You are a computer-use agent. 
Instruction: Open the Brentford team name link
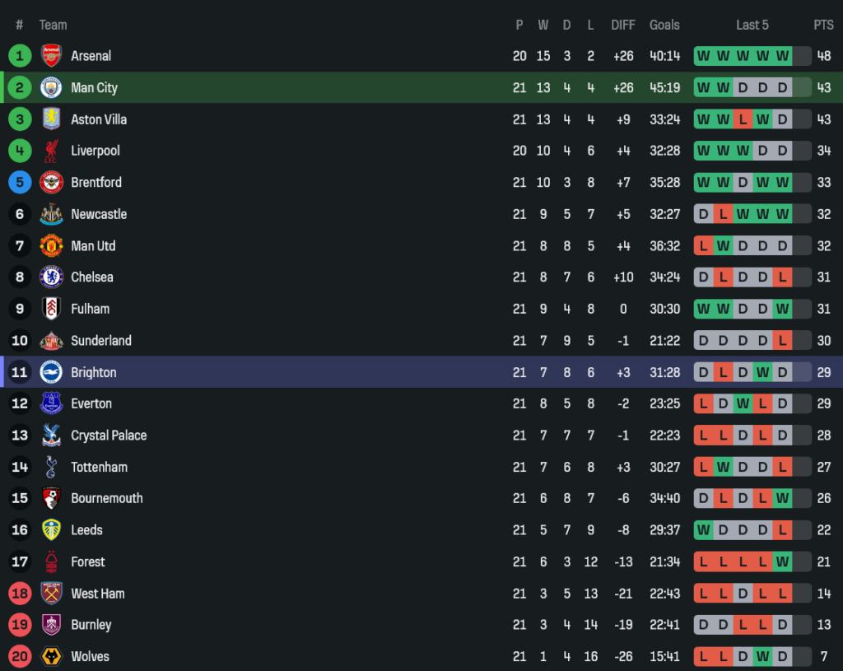pos(96,183)
